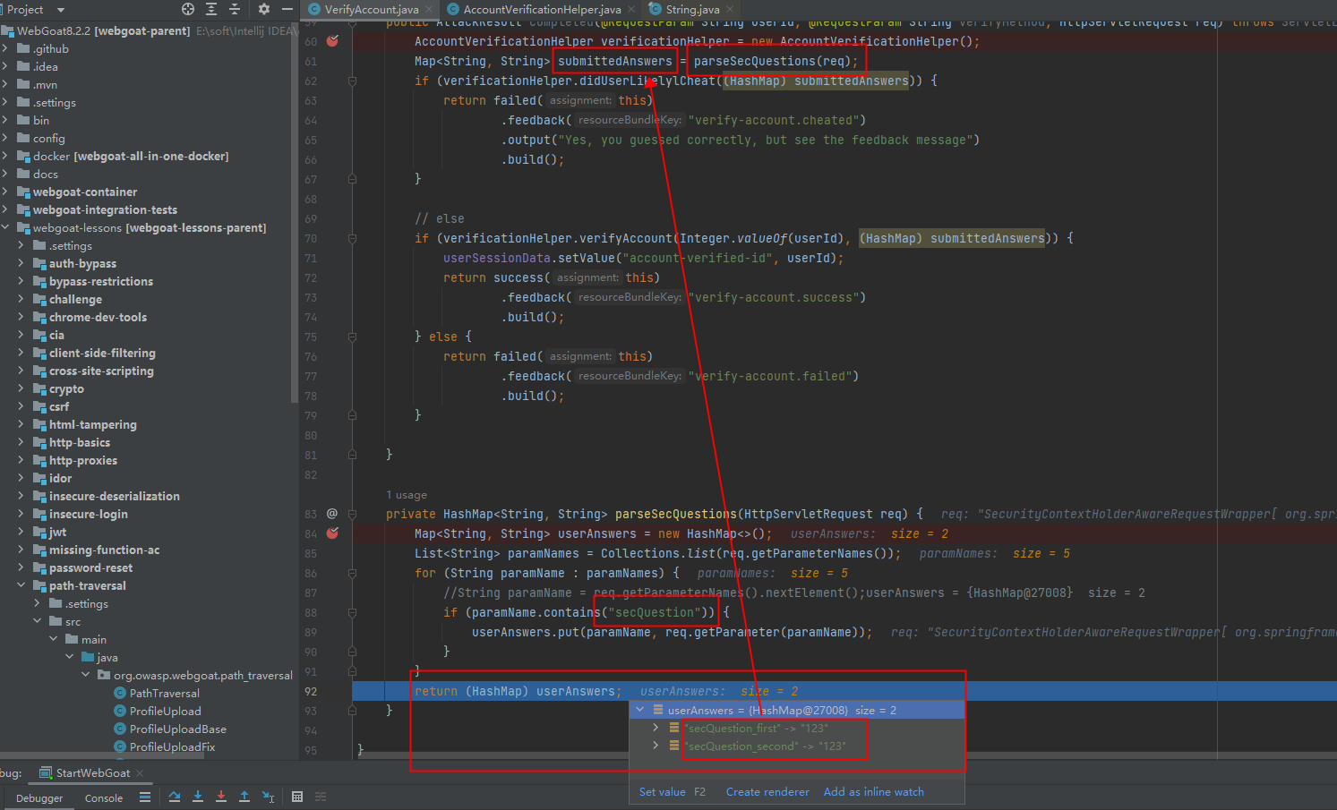This screenshot has width=1337, height=810.
Task: Open the Project view dropdown
Action: point(61,10)
